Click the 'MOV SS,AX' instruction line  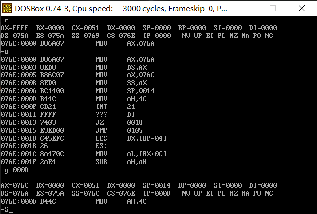pos(74,83)
